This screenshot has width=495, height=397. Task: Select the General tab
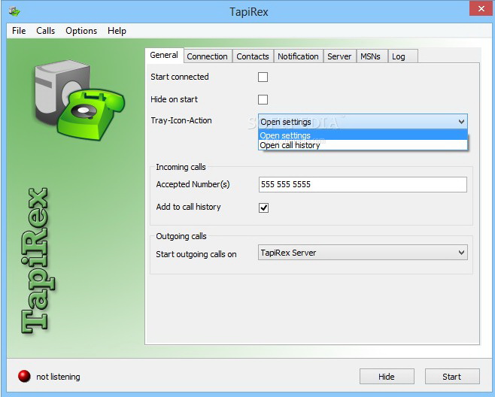click(164, 55)
